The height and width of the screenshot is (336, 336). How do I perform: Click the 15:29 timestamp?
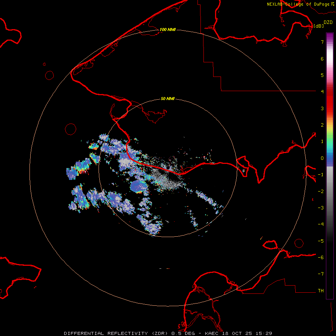tap(263, 333)
